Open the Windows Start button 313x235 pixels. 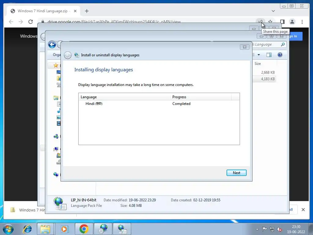(x=8, y=229)
